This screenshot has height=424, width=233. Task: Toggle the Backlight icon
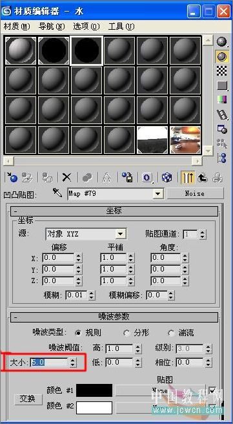[x=221, y=56]
